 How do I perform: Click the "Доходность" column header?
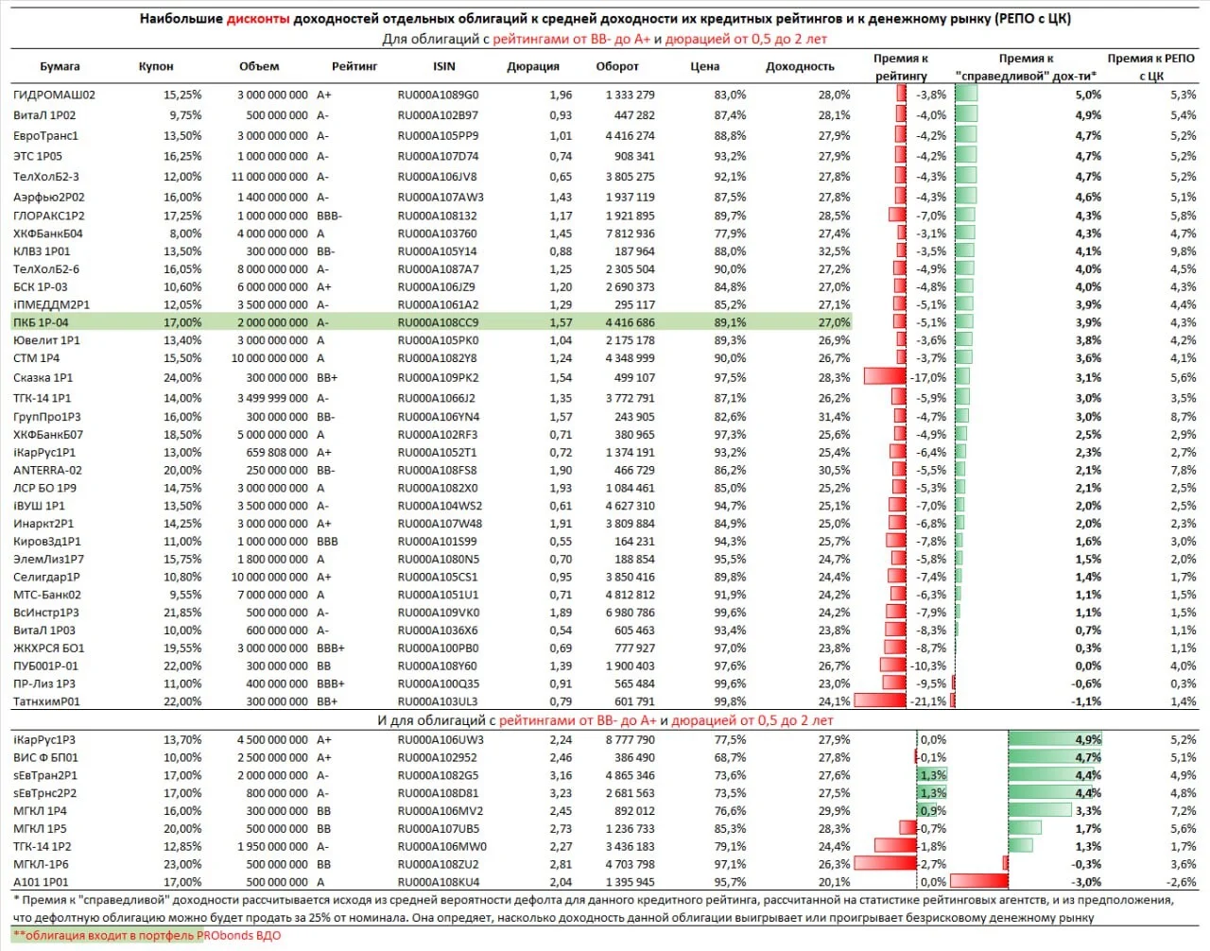point(800,66)
